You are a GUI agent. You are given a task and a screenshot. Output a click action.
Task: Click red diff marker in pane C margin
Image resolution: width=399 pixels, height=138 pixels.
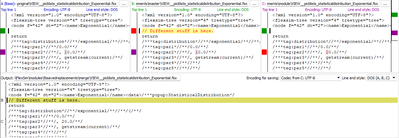[264, 52]
